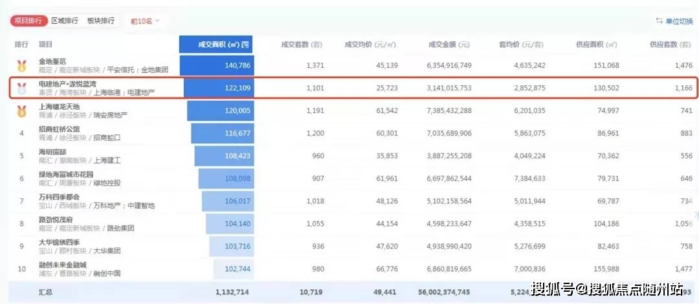Open project 上海蟠龙天地
The image size is (699, 304).
(60, 106)
